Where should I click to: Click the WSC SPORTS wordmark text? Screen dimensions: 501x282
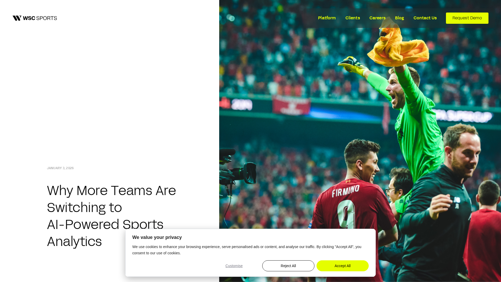click(40, 18)
